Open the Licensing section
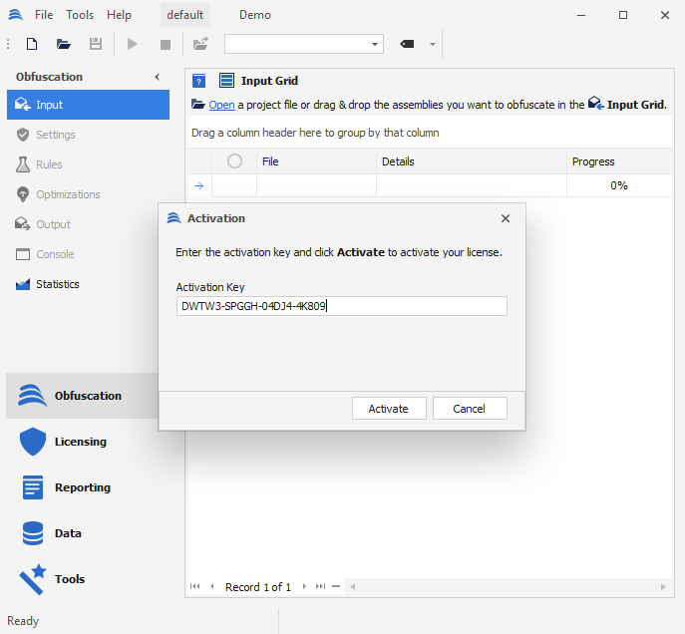This screenshot has width=685, height=634. click(80, 442)
